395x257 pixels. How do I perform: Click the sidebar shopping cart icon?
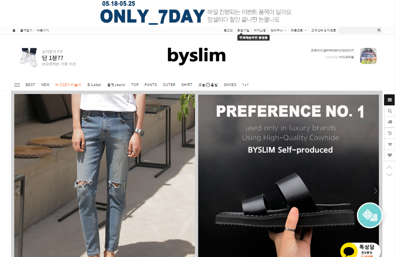(389, 144)
